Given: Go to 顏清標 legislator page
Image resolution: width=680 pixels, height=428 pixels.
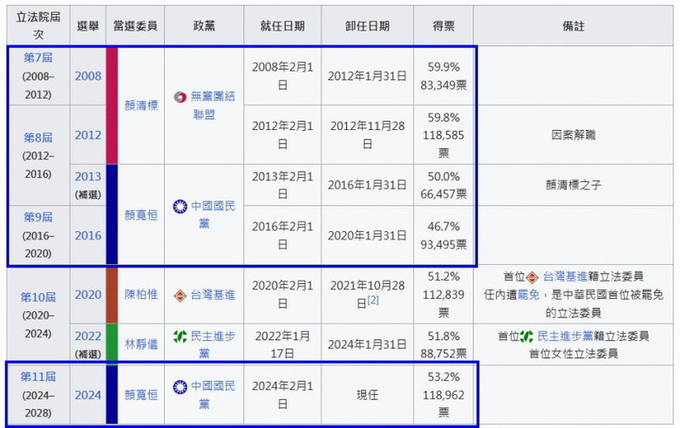Looking at the screenshot, I should [141, 105].
